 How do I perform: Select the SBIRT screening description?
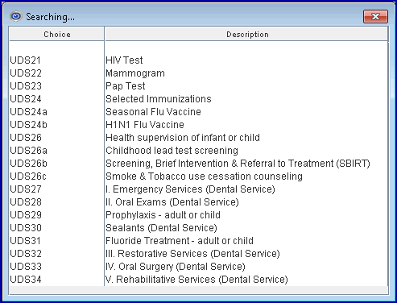point(238,164)
